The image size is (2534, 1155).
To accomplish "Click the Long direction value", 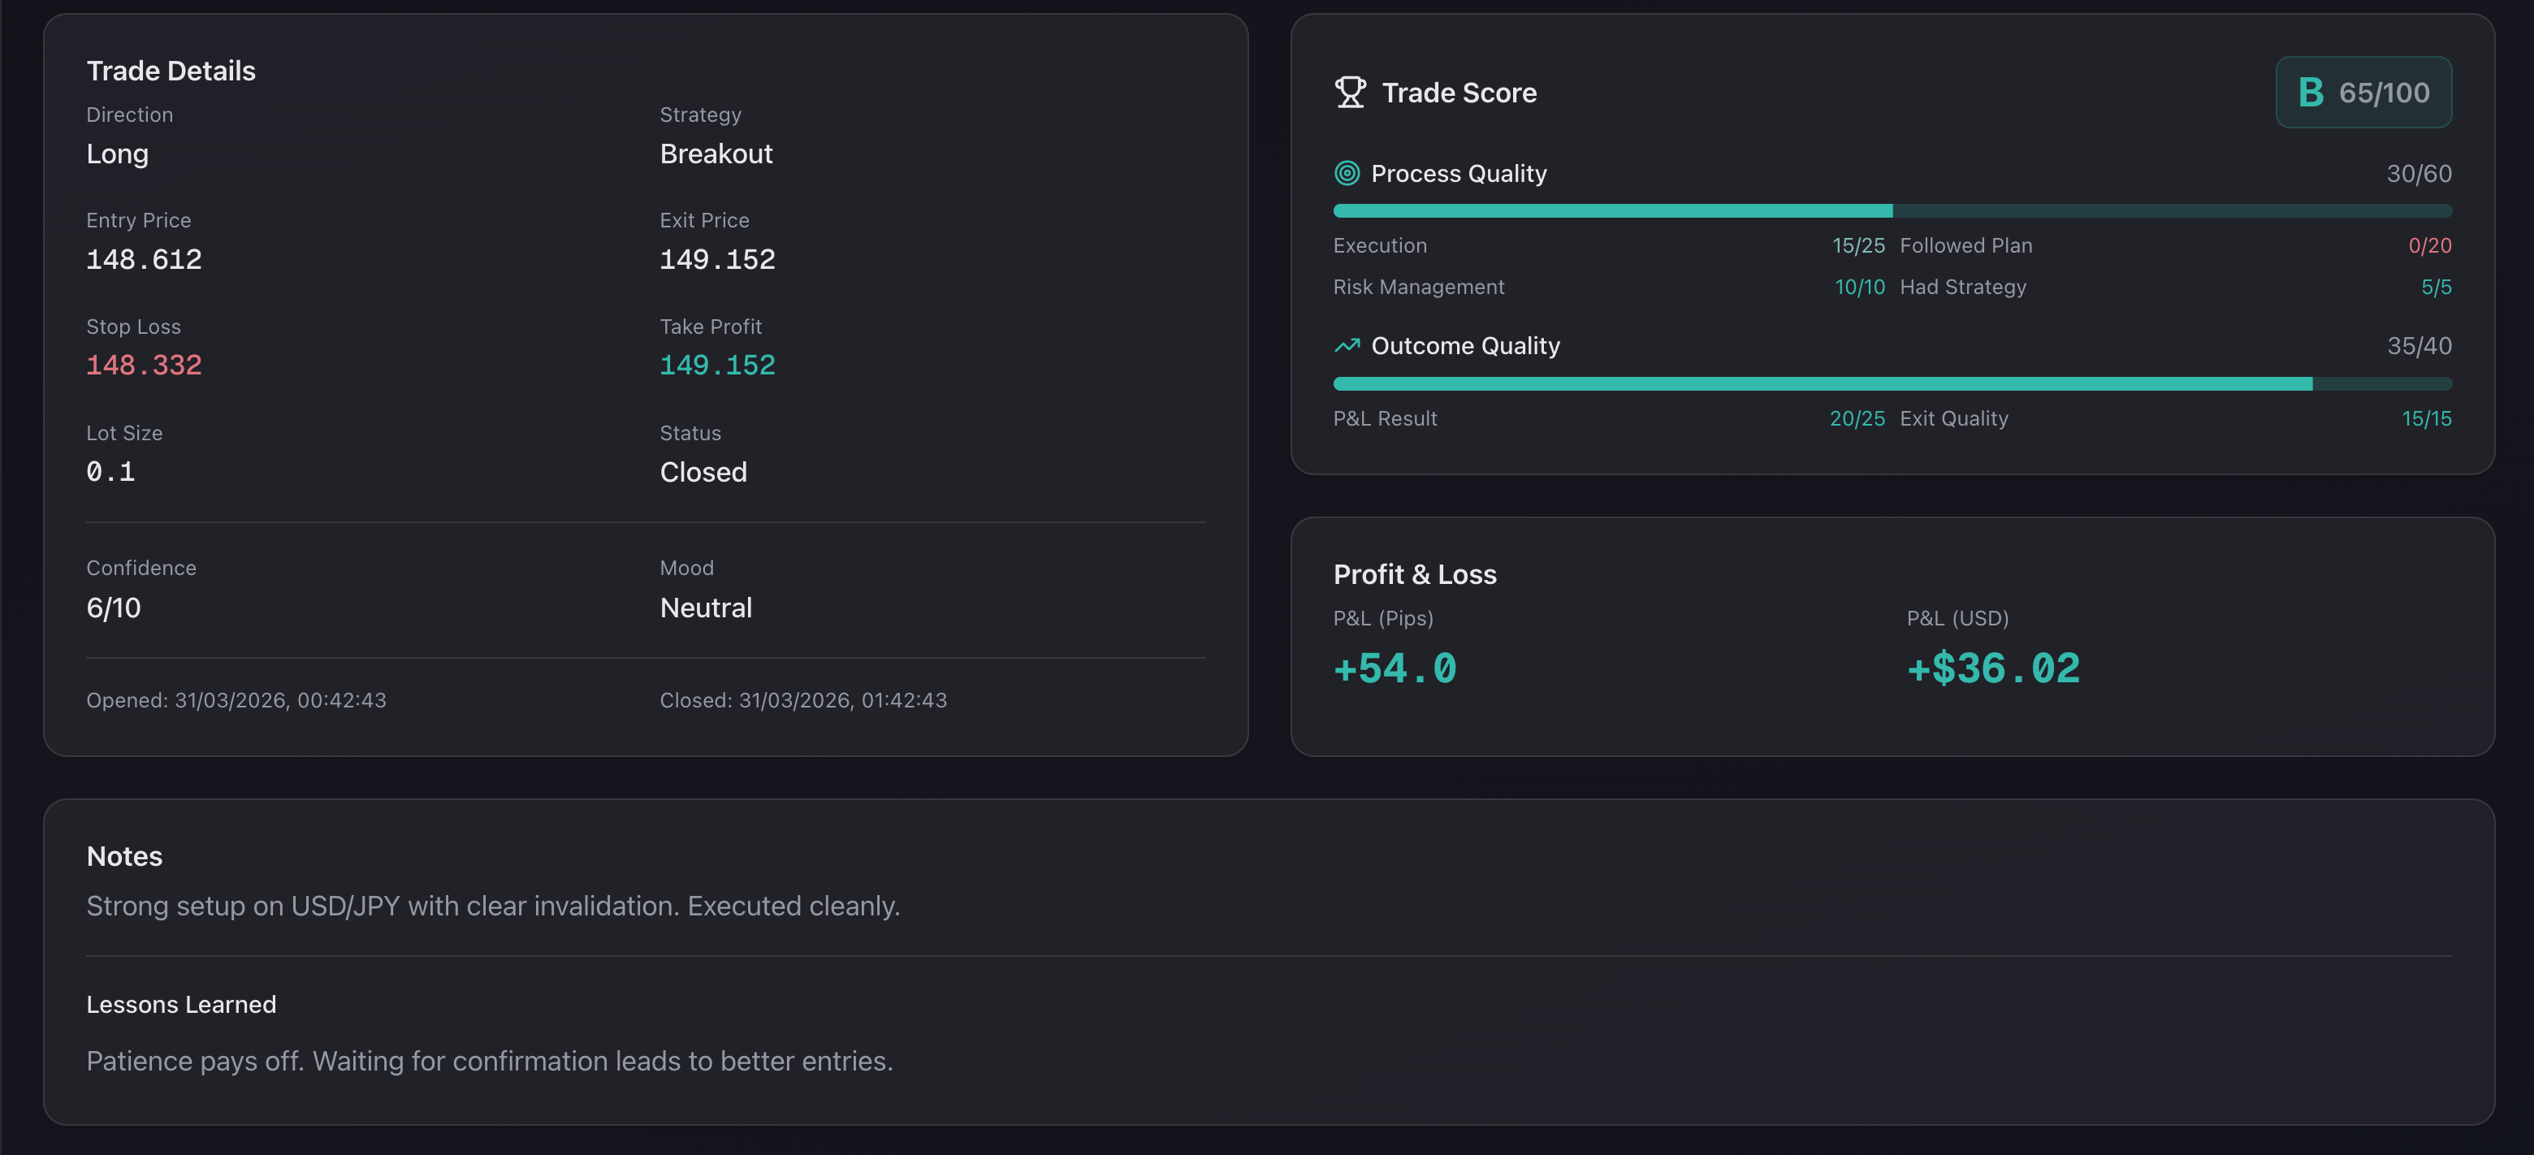I will coord(117,154).
